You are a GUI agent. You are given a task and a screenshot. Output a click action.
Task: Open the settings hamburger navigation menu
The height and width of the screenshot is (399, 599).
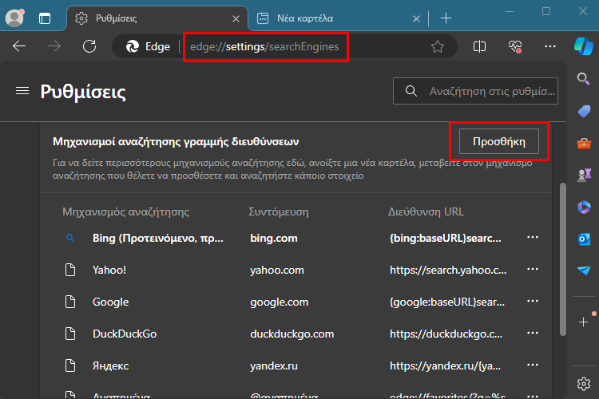pyautogui.click(x=22, y=91)
